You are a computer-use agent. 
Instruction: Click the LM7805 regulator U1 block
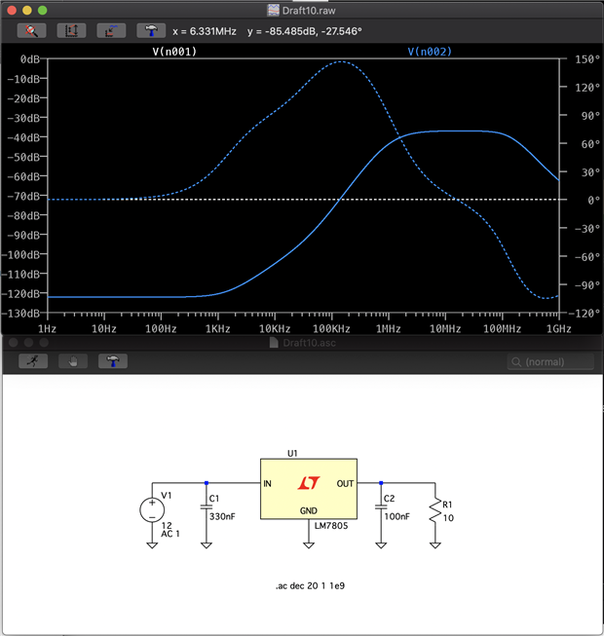tap(309, 489)
